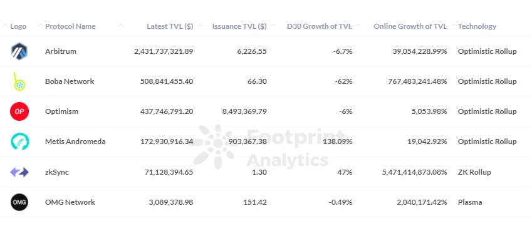Sort table by Latest TVL ($)
Image resolution: width=532 pixels, height=226 pixels.
(170, 26)
